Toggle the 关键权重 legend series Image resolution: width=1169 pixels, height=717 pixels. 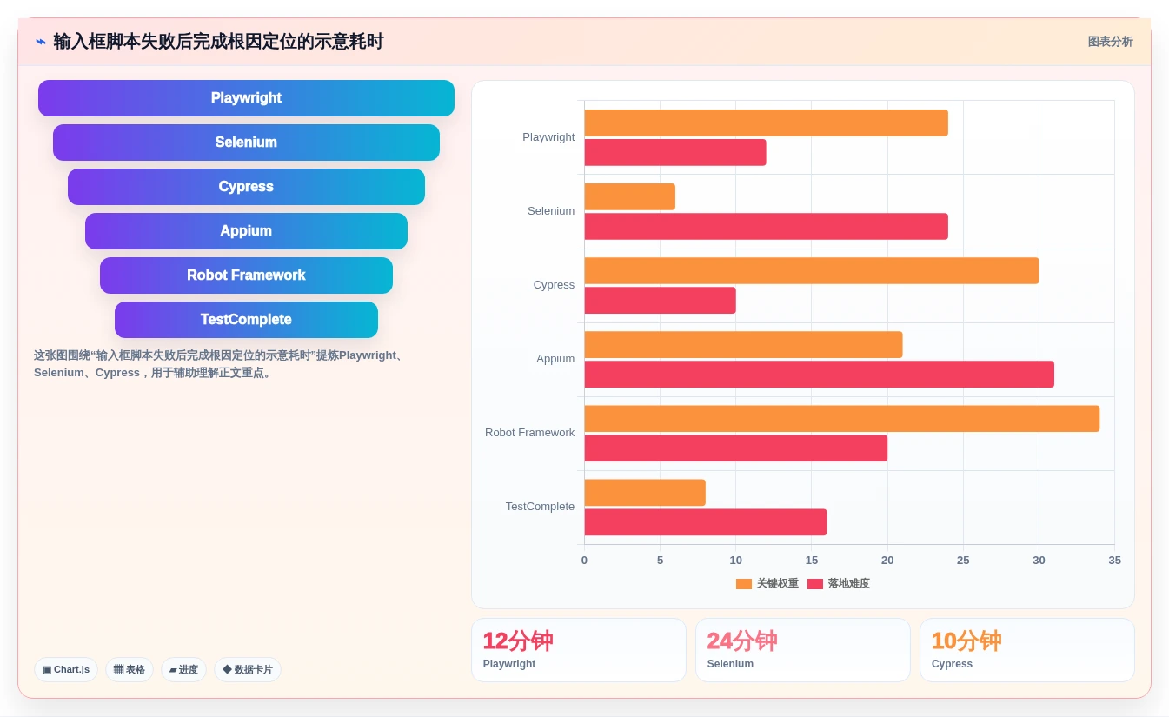point(767,583)
